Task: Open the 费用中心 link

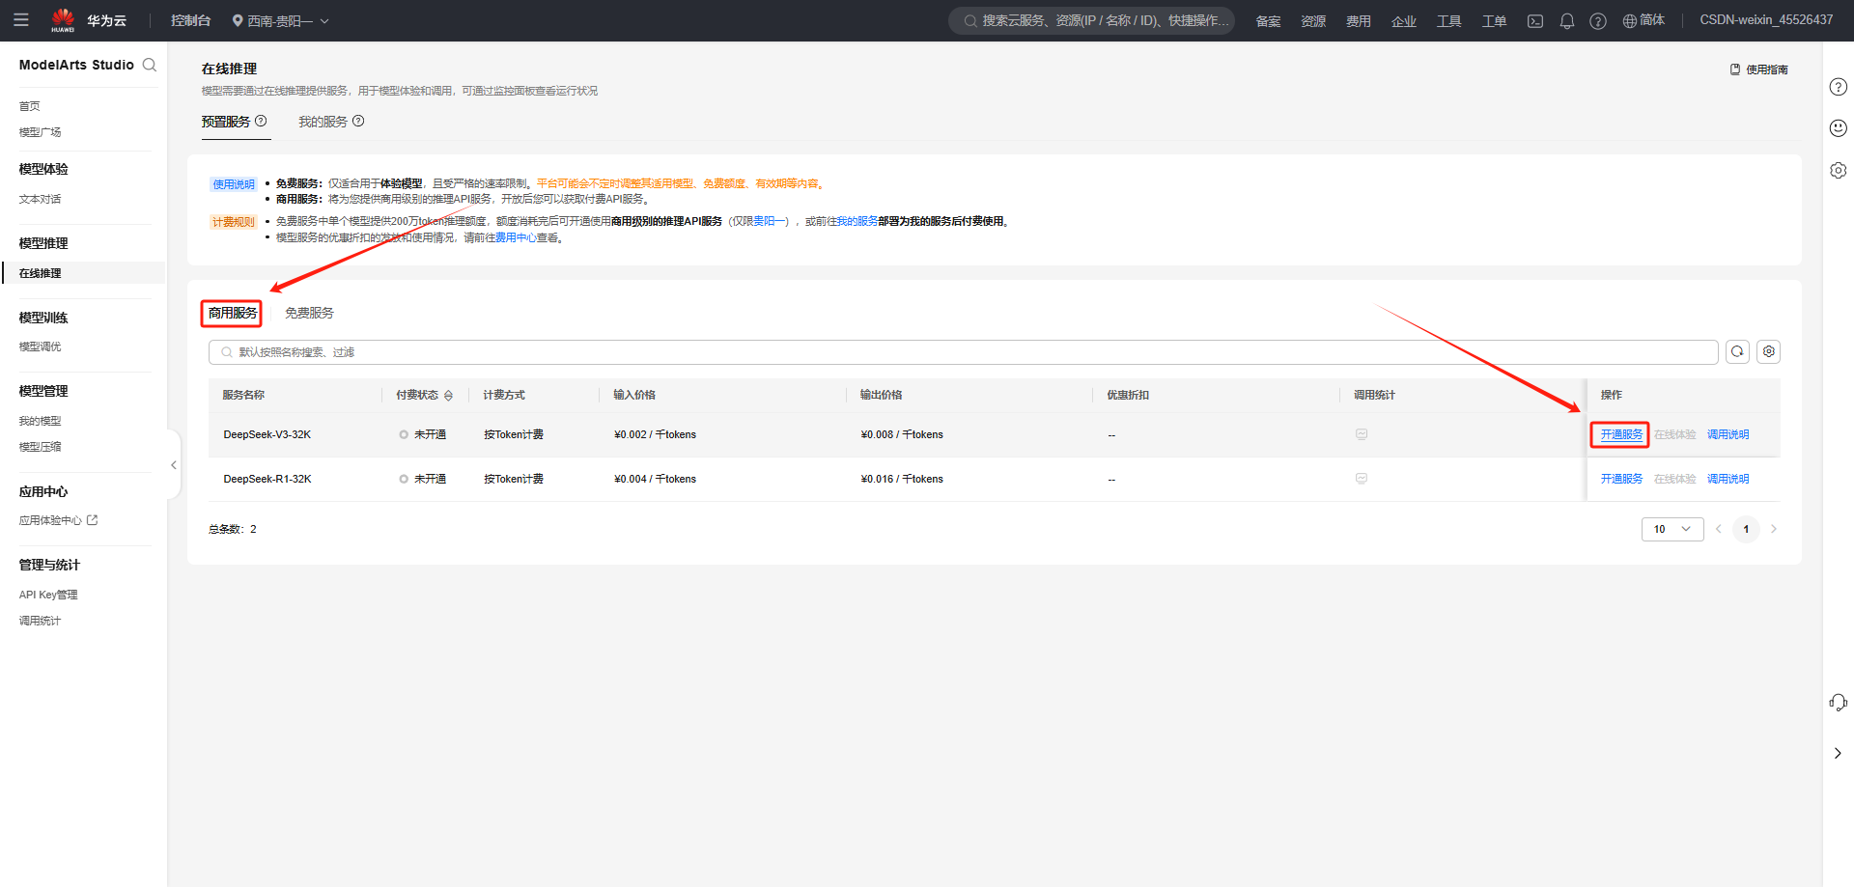Action: tap(516, 237)
